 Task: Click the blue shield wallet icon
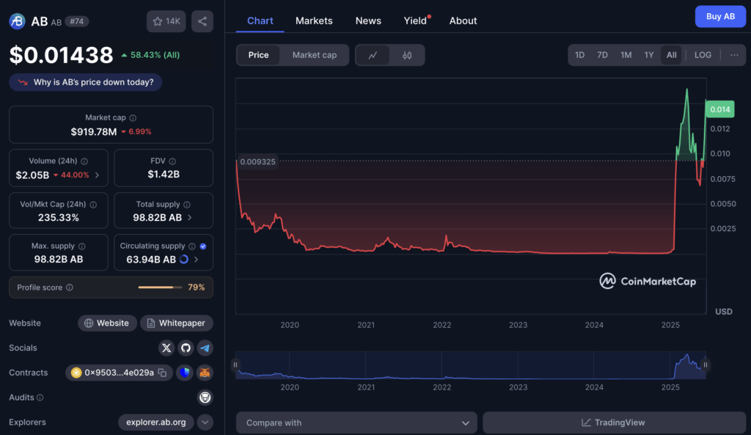pyautogui.click(x=184, y=373)
